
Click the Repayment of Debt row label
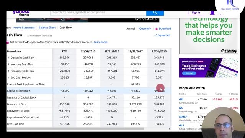click(18, 111)
